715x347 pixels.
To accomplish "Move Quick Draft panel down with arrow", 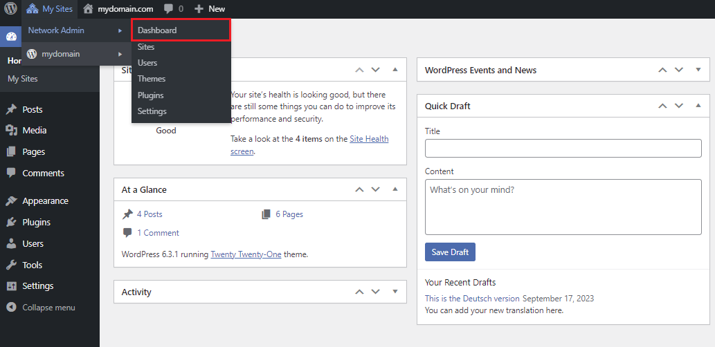I will [x=679, y=106].
